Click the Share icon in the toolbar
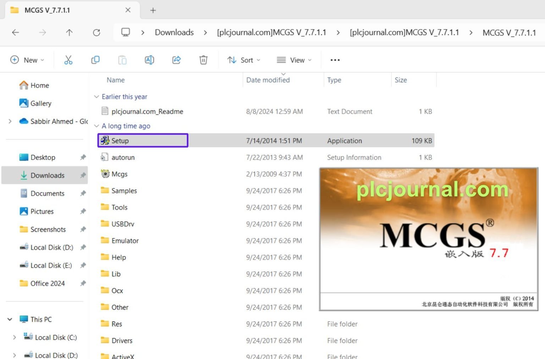The image size is (545, 359). pos(176,60)
